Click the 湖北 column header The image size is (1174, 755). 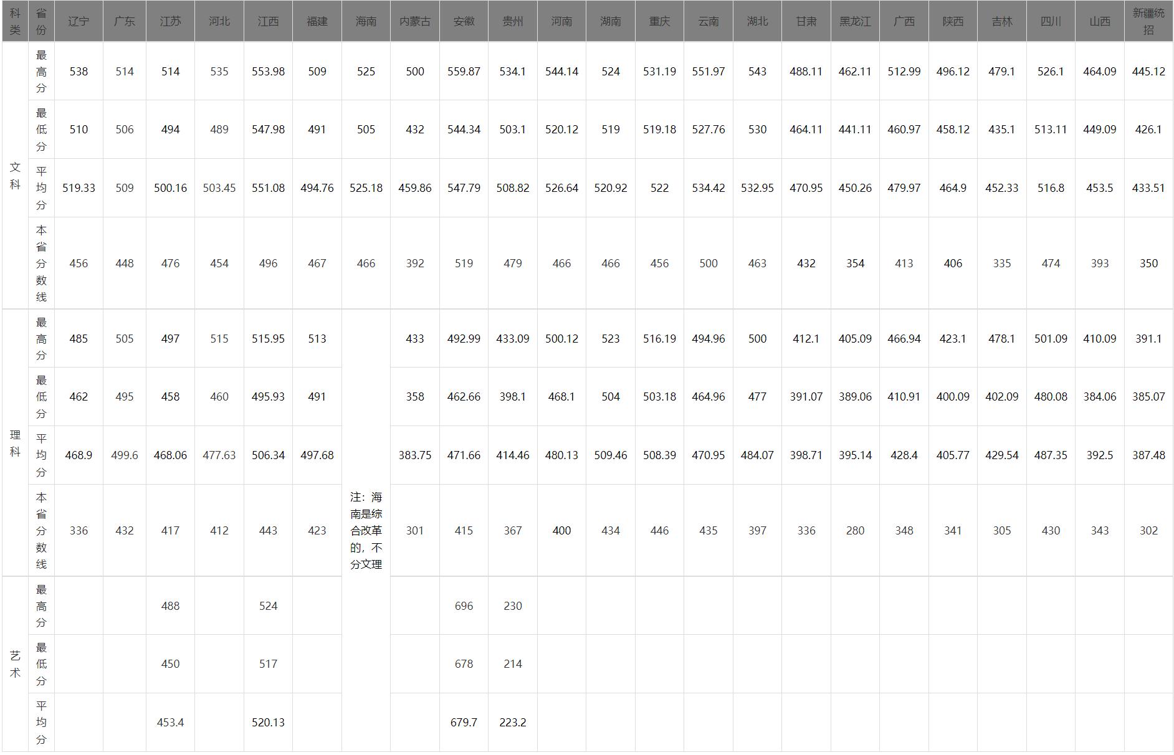click(x=757, y=21)
